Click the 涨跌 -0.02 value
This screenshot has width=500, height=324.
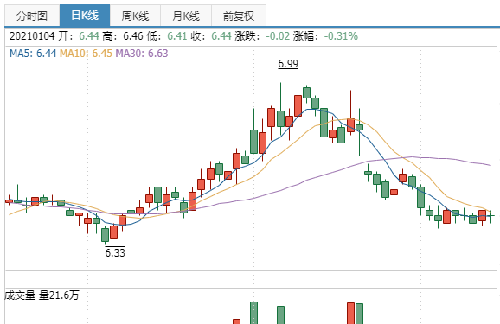278,36
